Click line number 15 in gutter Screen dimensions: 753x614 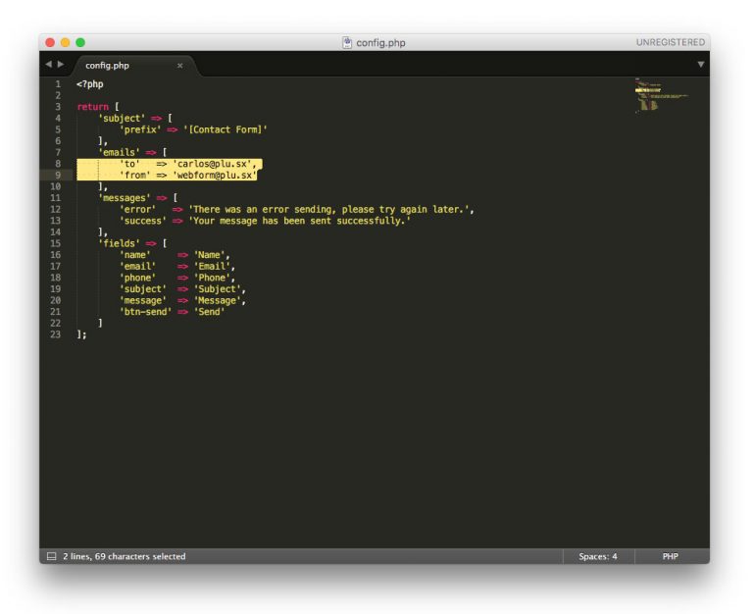pos(57,243)
